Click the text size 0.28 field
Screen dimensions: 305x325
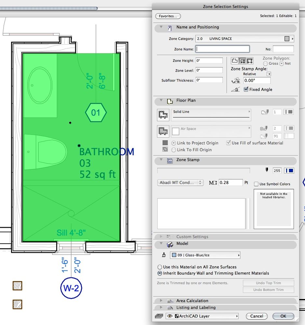pyautogui.click(x=231, y=183)
